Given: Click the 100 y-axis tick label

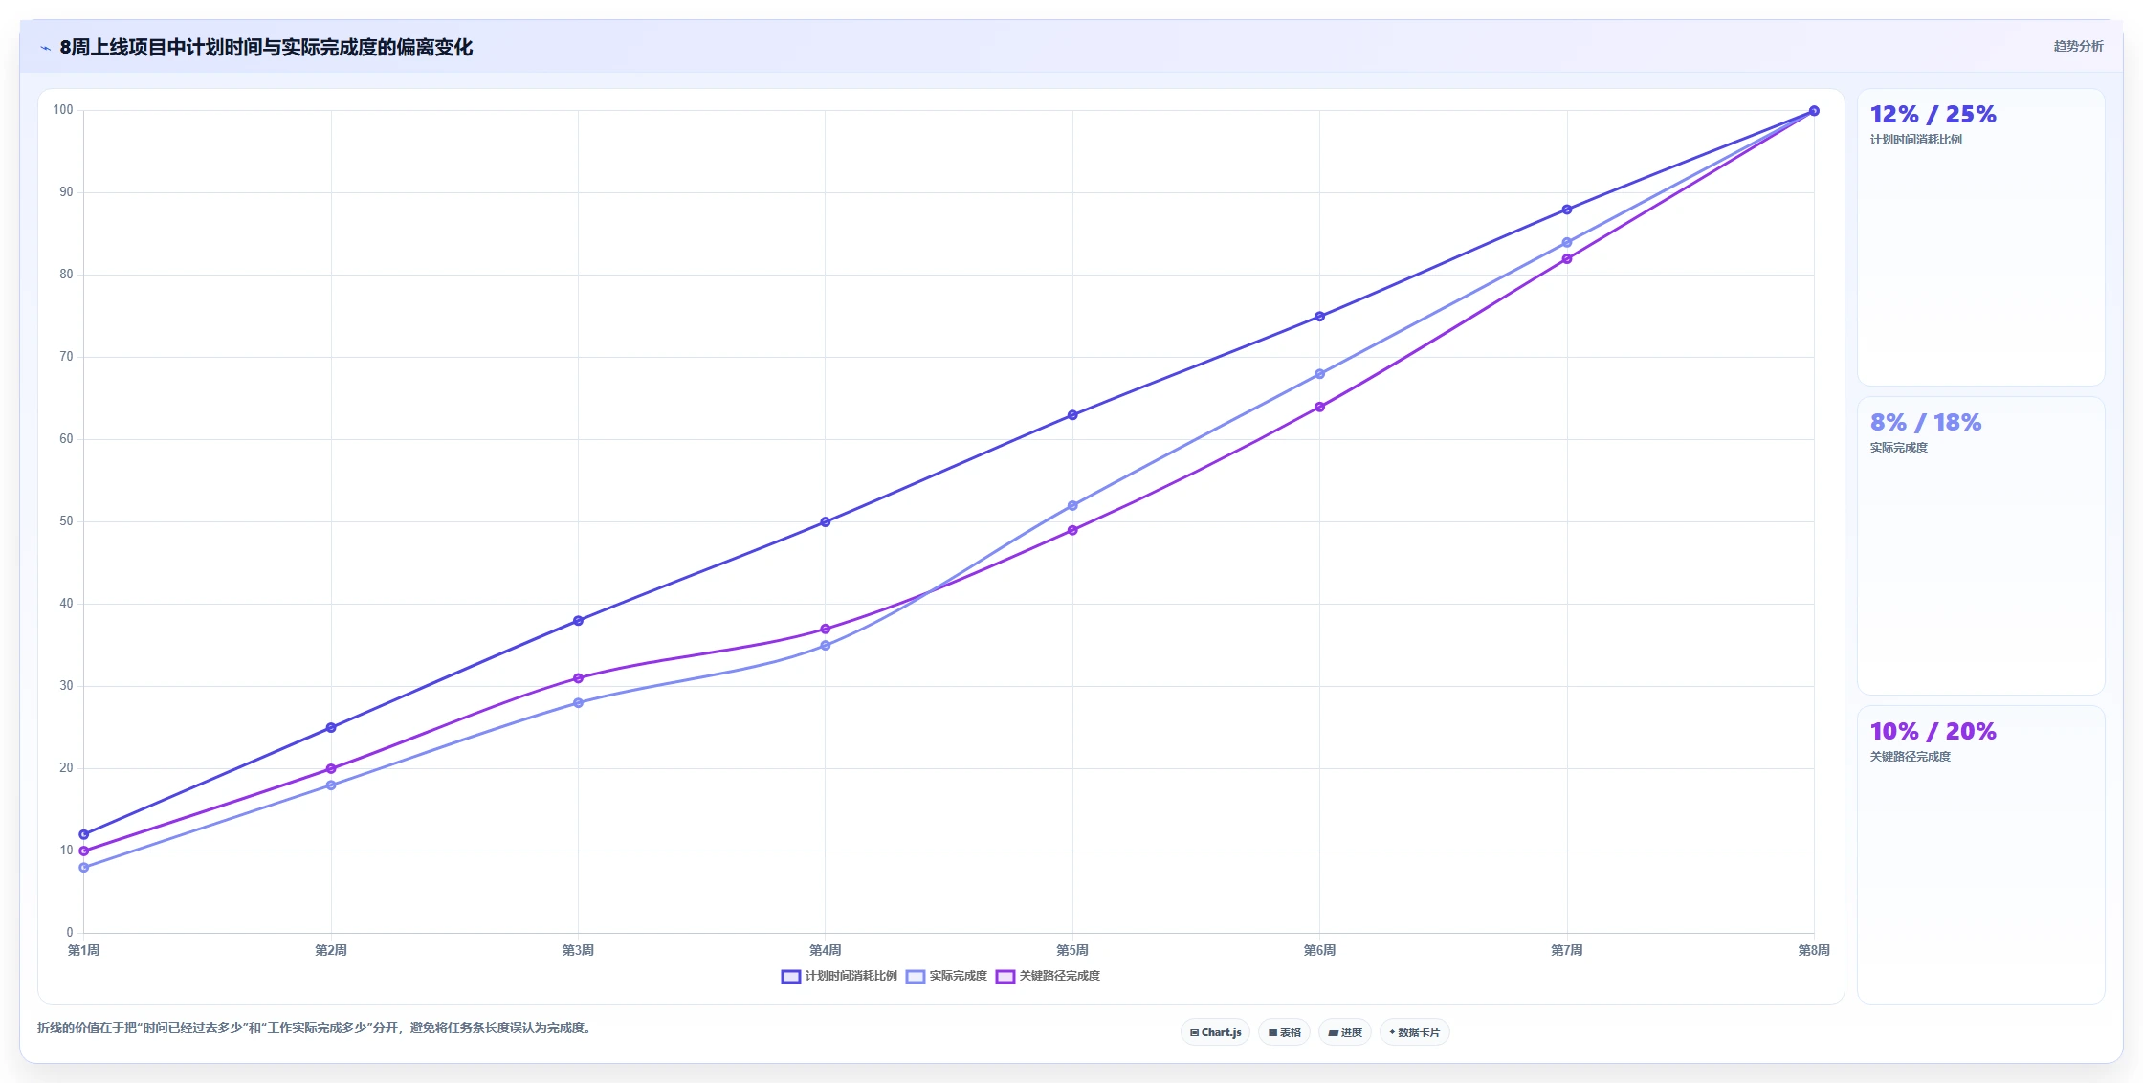Looking at the screenshot, I should (63, 110).
